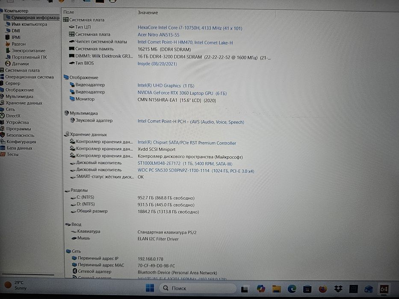Open Dropbox from the taskbar

[338, 289]
